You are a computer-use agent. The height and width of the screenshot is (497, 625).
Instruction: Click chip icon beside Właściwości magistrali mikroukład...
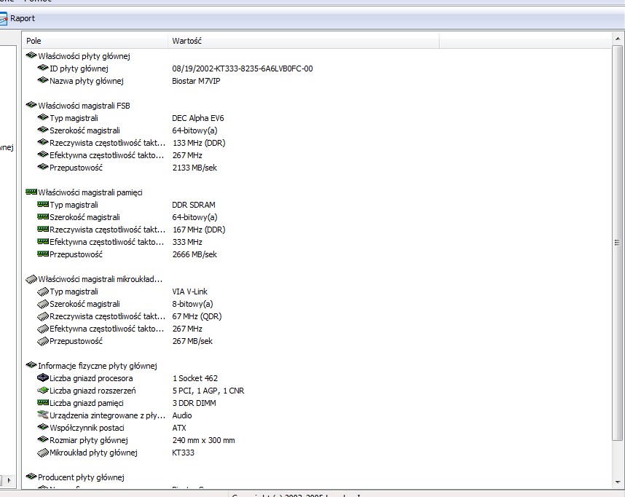pyautogui.click(x=31, y=279)
